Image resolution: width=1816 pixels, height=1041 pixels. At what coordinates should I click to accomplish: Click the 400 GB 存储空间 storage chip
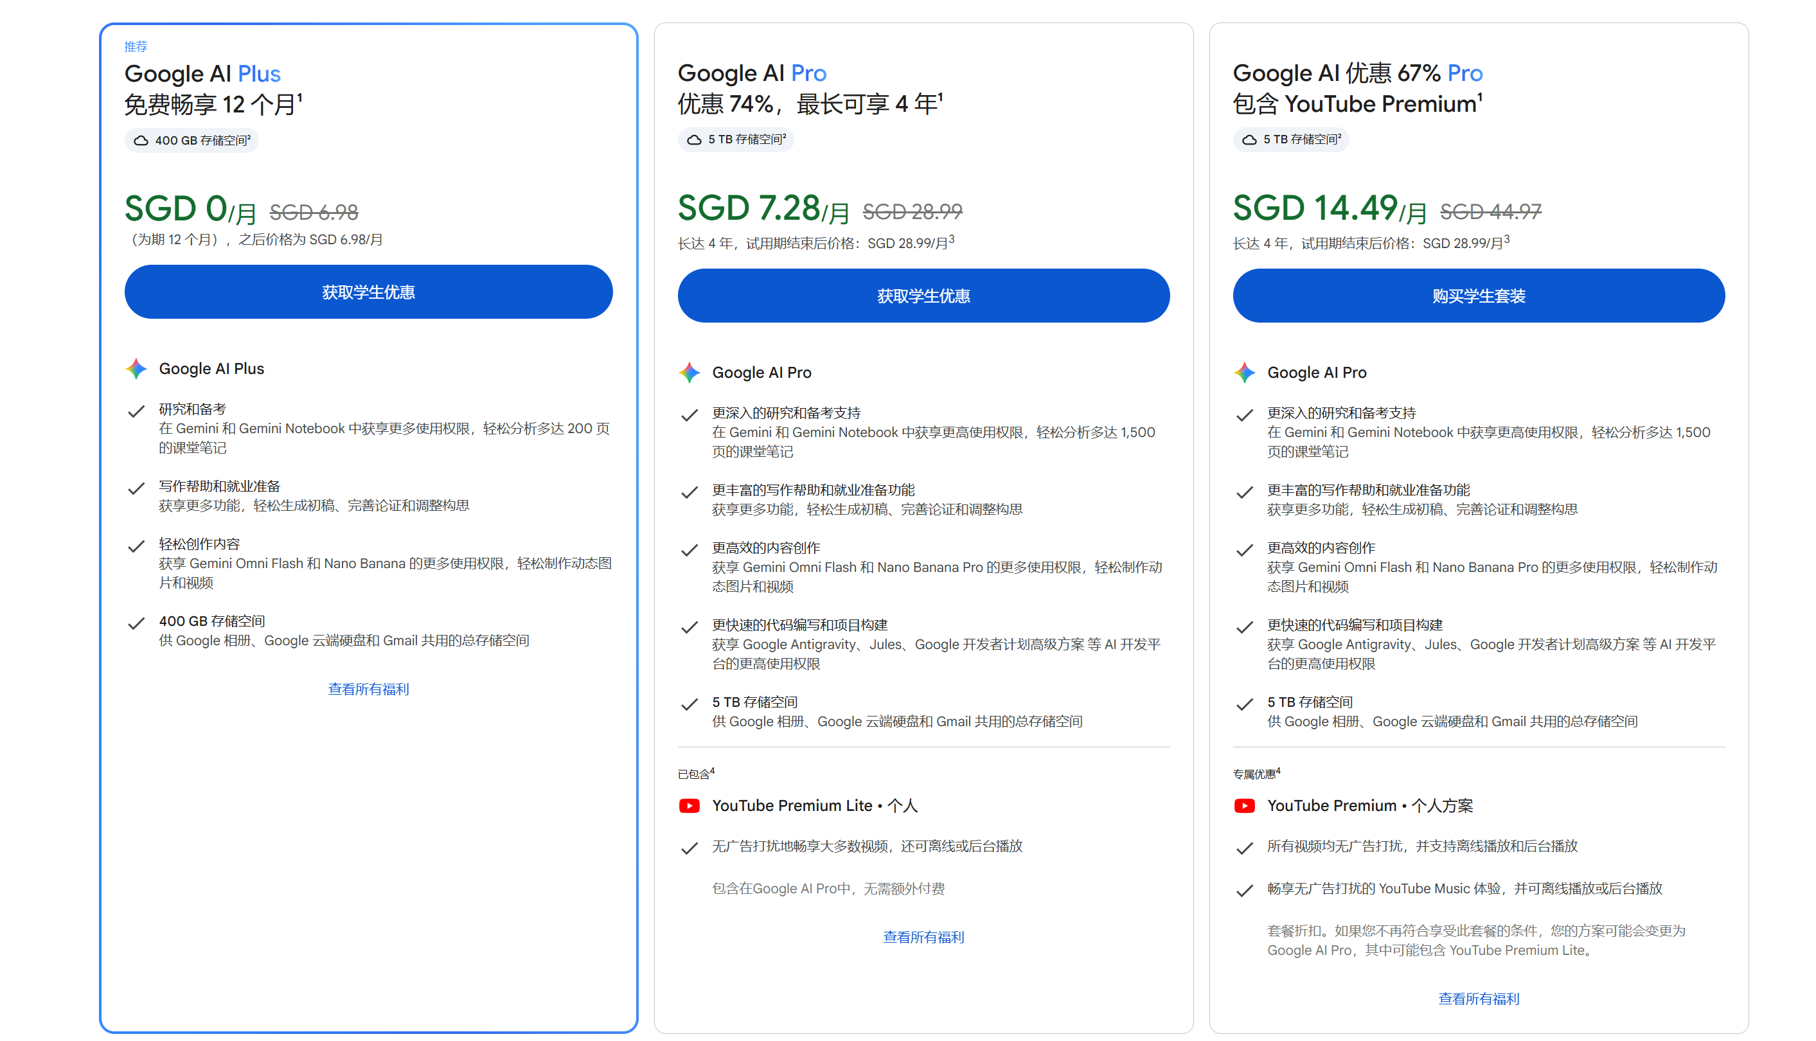(x=191, y=140)
